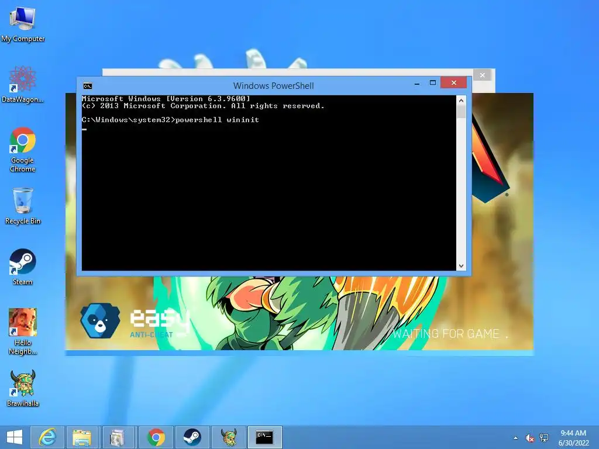Select the Google Chrome desktop shortcut
The image size is (599, 449).
tap(23, 150)
